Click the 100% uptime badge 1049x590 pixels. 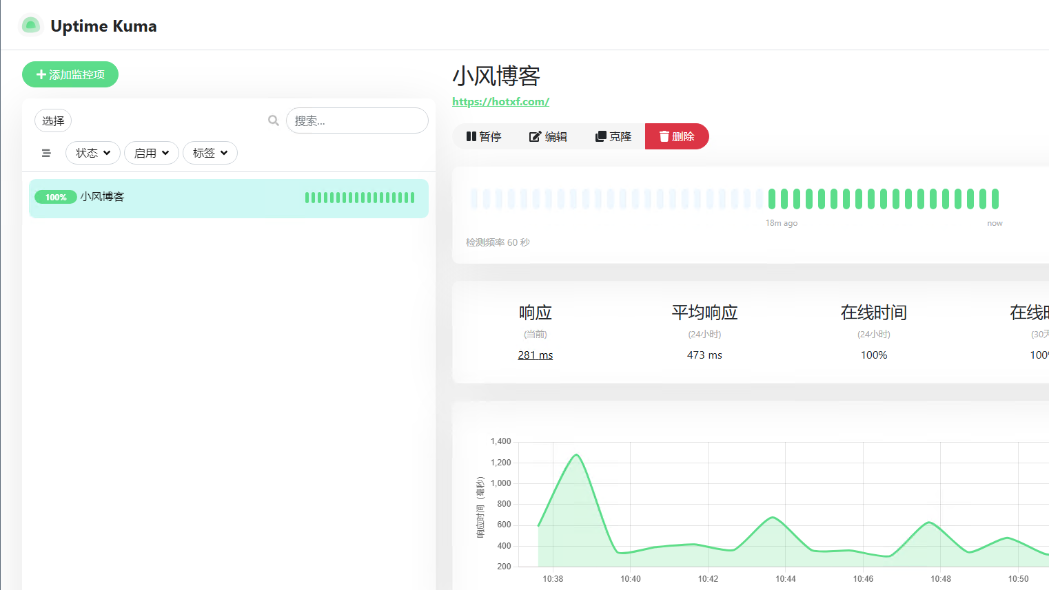point(56,197)
